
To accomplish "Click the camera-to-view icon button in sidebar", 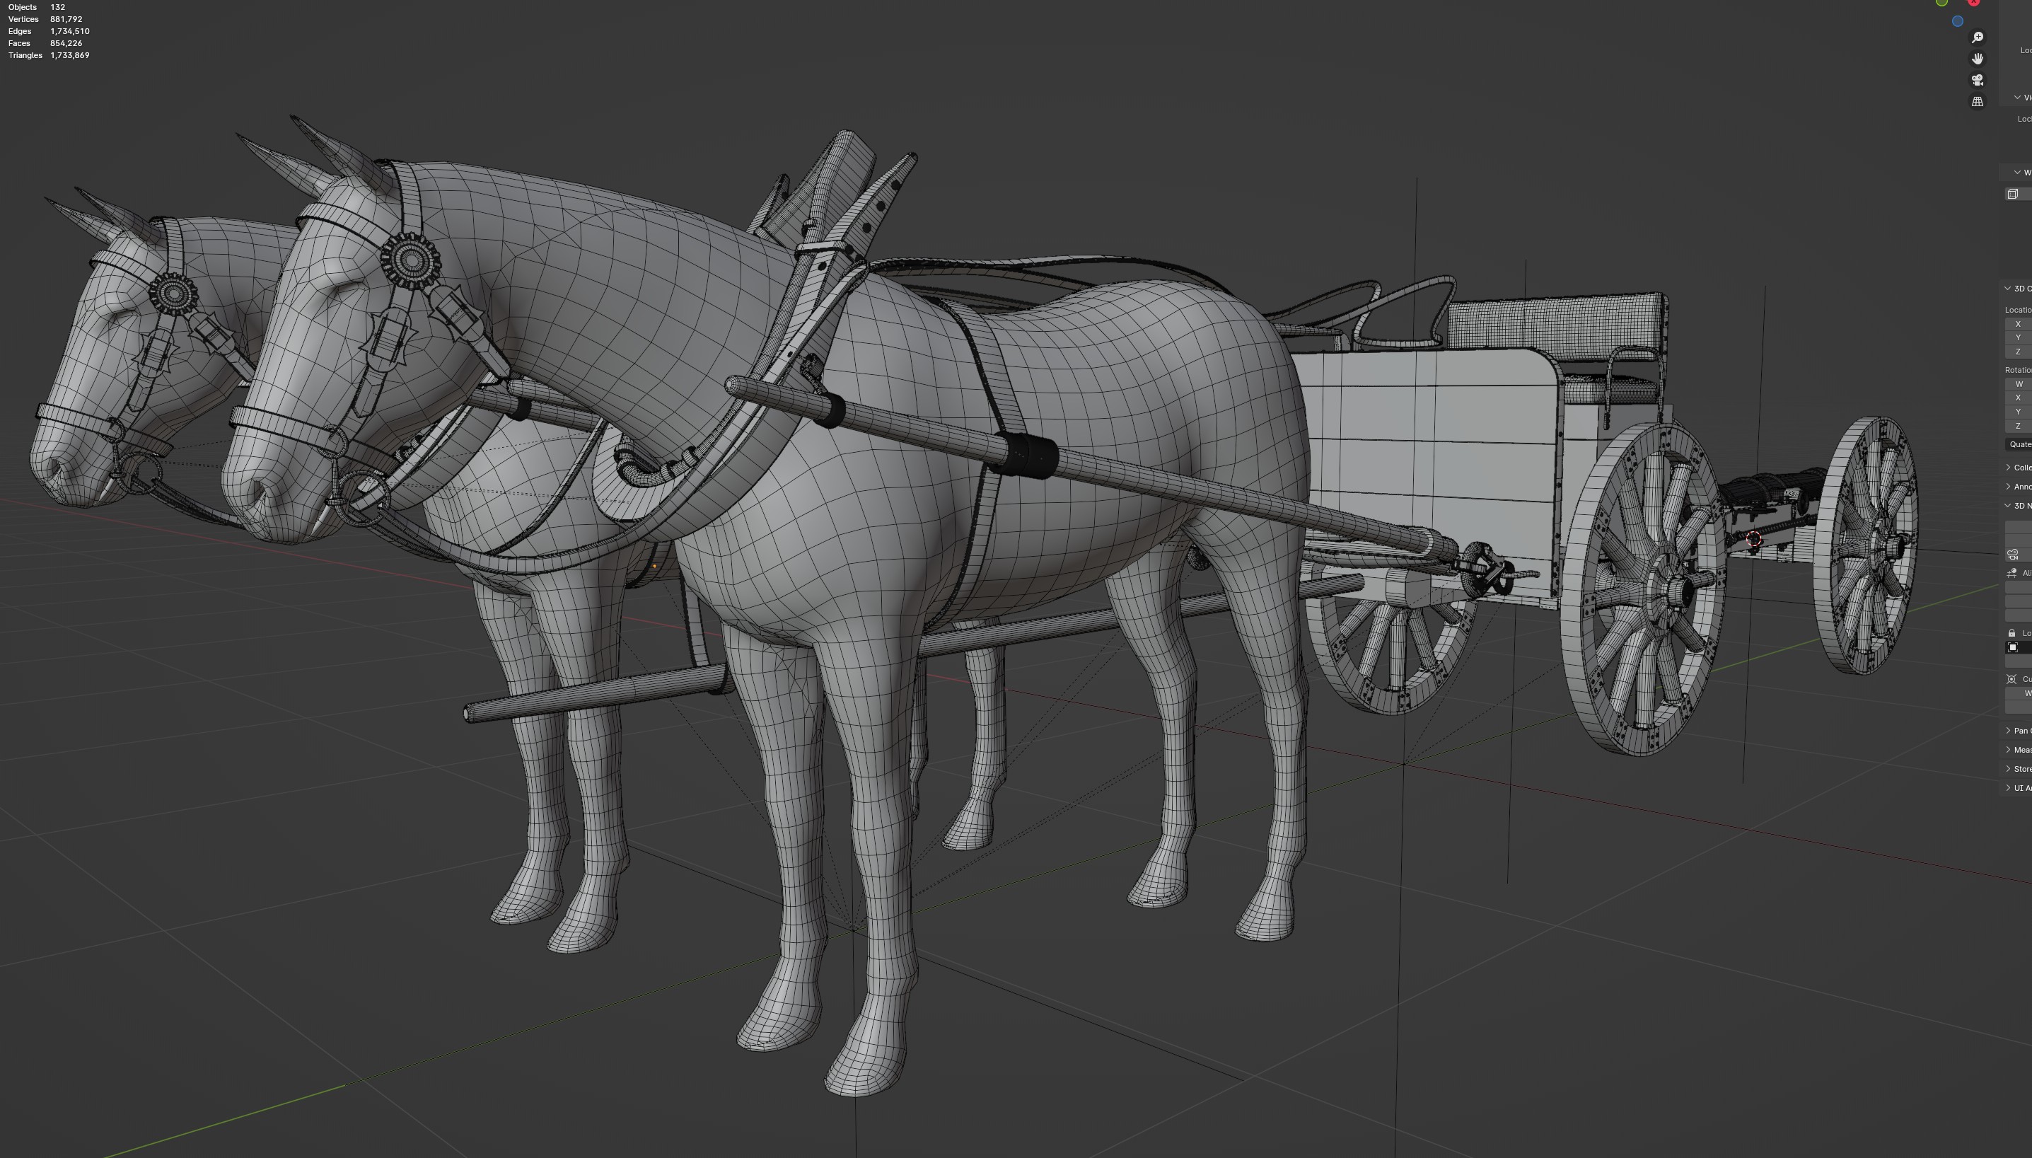I will click(x=2012, y=555).
